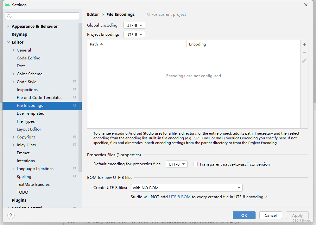Open TextMate Bundles settings
The image size is (316, 225).
point(33,184)
